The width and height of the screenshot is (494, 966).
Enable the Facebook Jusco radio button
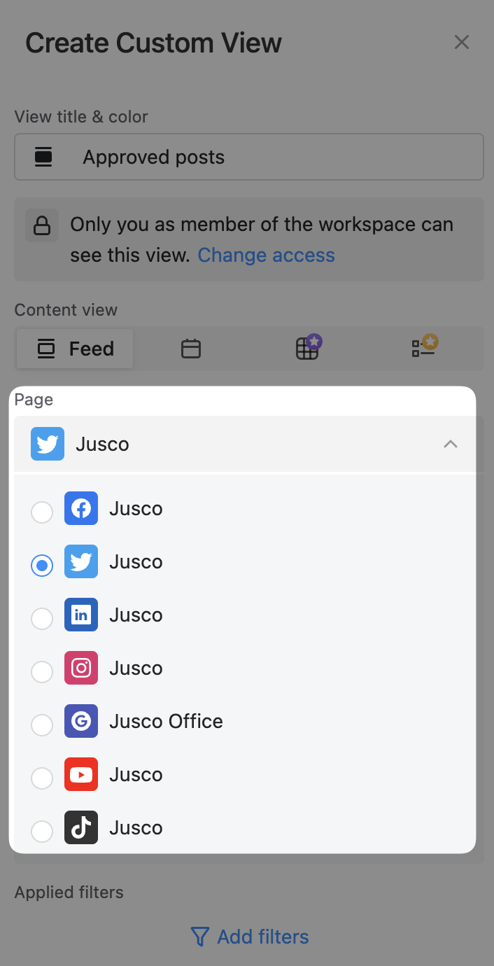pyautogui.click(x=42, y=512)
